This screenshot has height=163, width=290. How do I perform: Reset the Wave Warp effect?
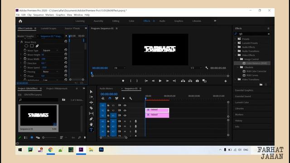tap(66, 41)
